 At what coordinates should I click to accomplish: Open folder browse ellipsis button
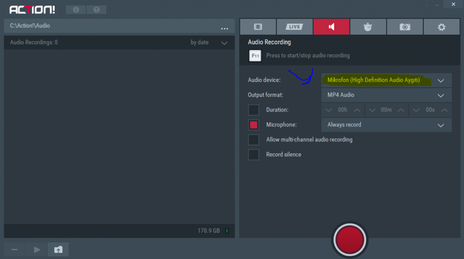pyautogui.click(x=224, y=28)
